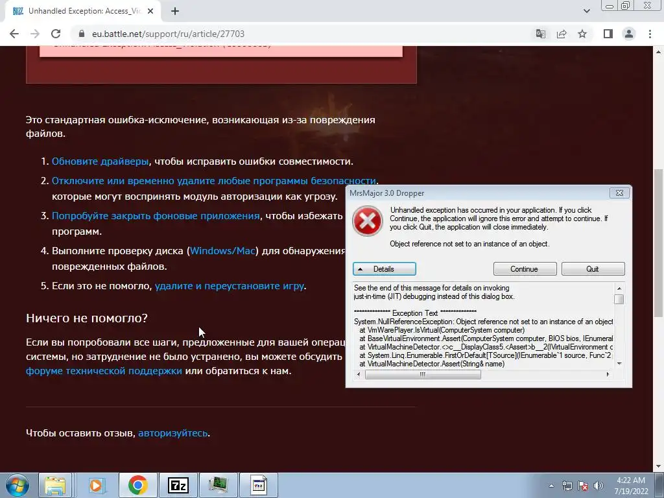Click exception details scroll down arrow

coord(619,364)
